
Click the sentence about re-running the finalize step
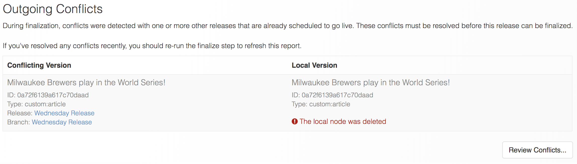point(152,46)
